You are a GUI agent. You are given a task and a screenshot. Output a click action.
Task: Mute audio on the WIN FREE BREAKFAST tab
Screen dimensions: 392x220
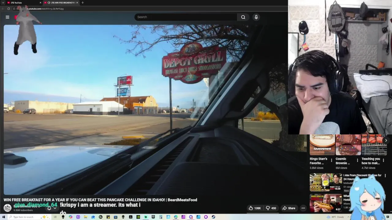pyautogui.click(x=49, y=3)
